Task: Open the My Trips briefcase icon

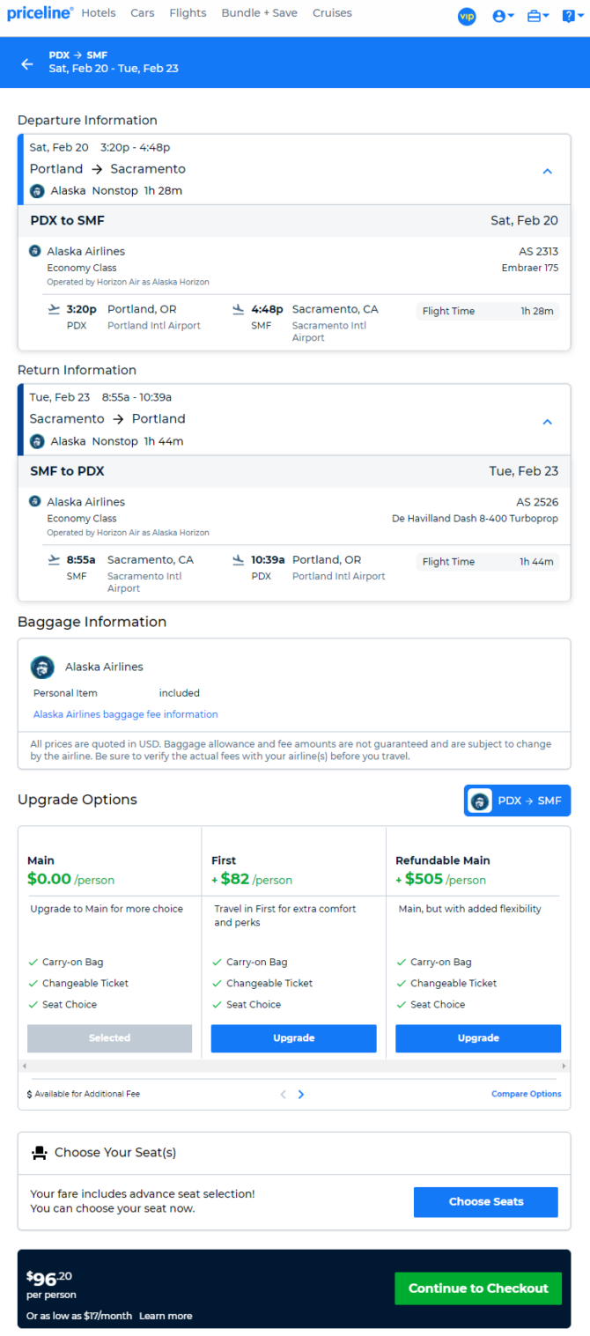Action: click(x=538, y=16)
